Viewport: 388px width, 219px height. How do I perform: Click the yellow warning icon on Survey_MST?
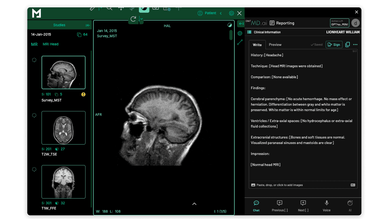[x=84, y=94]
